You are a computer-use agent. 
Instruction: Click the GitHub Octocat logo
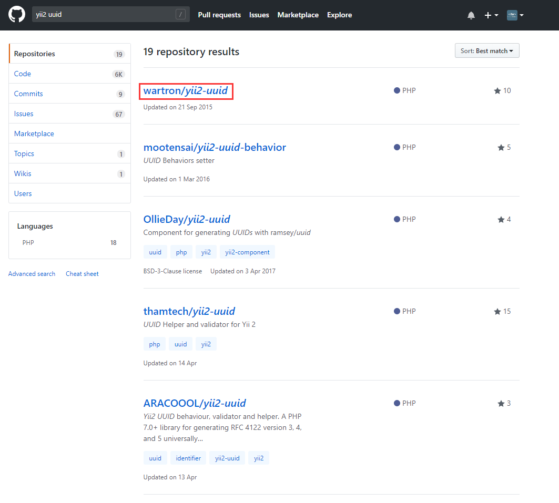coord(17,15)
